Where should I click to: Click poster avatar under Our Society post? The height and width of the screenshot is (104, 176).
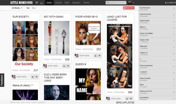(14, 77)
